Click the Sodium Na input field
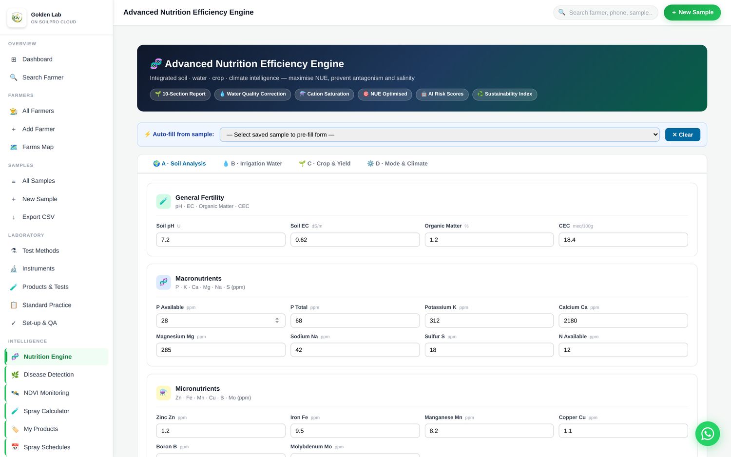Viewport: 731px width, 457px height. coord(355,350)
